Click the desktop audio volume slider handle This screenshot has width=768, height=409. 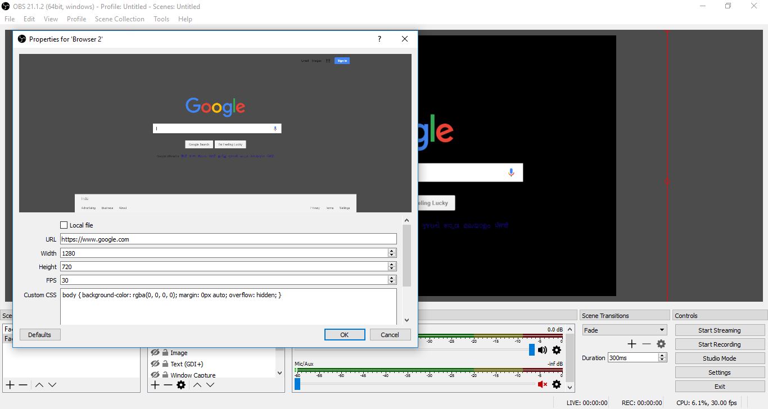pyautogui.click(x=532, y=350)
